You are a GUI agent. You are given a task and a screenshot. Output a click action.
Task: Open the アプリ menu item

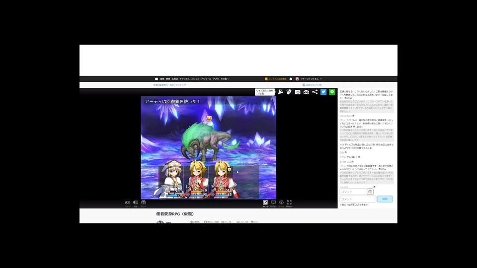216,79
